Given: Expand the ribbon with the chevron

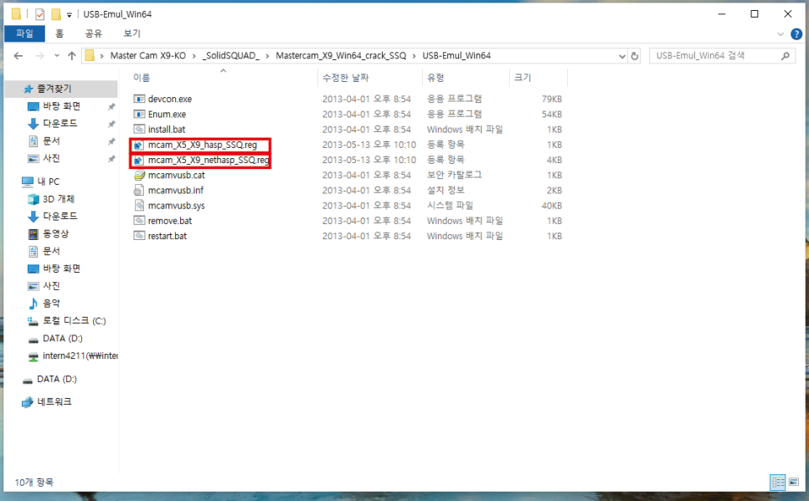Looking at the screenshot, I should coord(781,34).
